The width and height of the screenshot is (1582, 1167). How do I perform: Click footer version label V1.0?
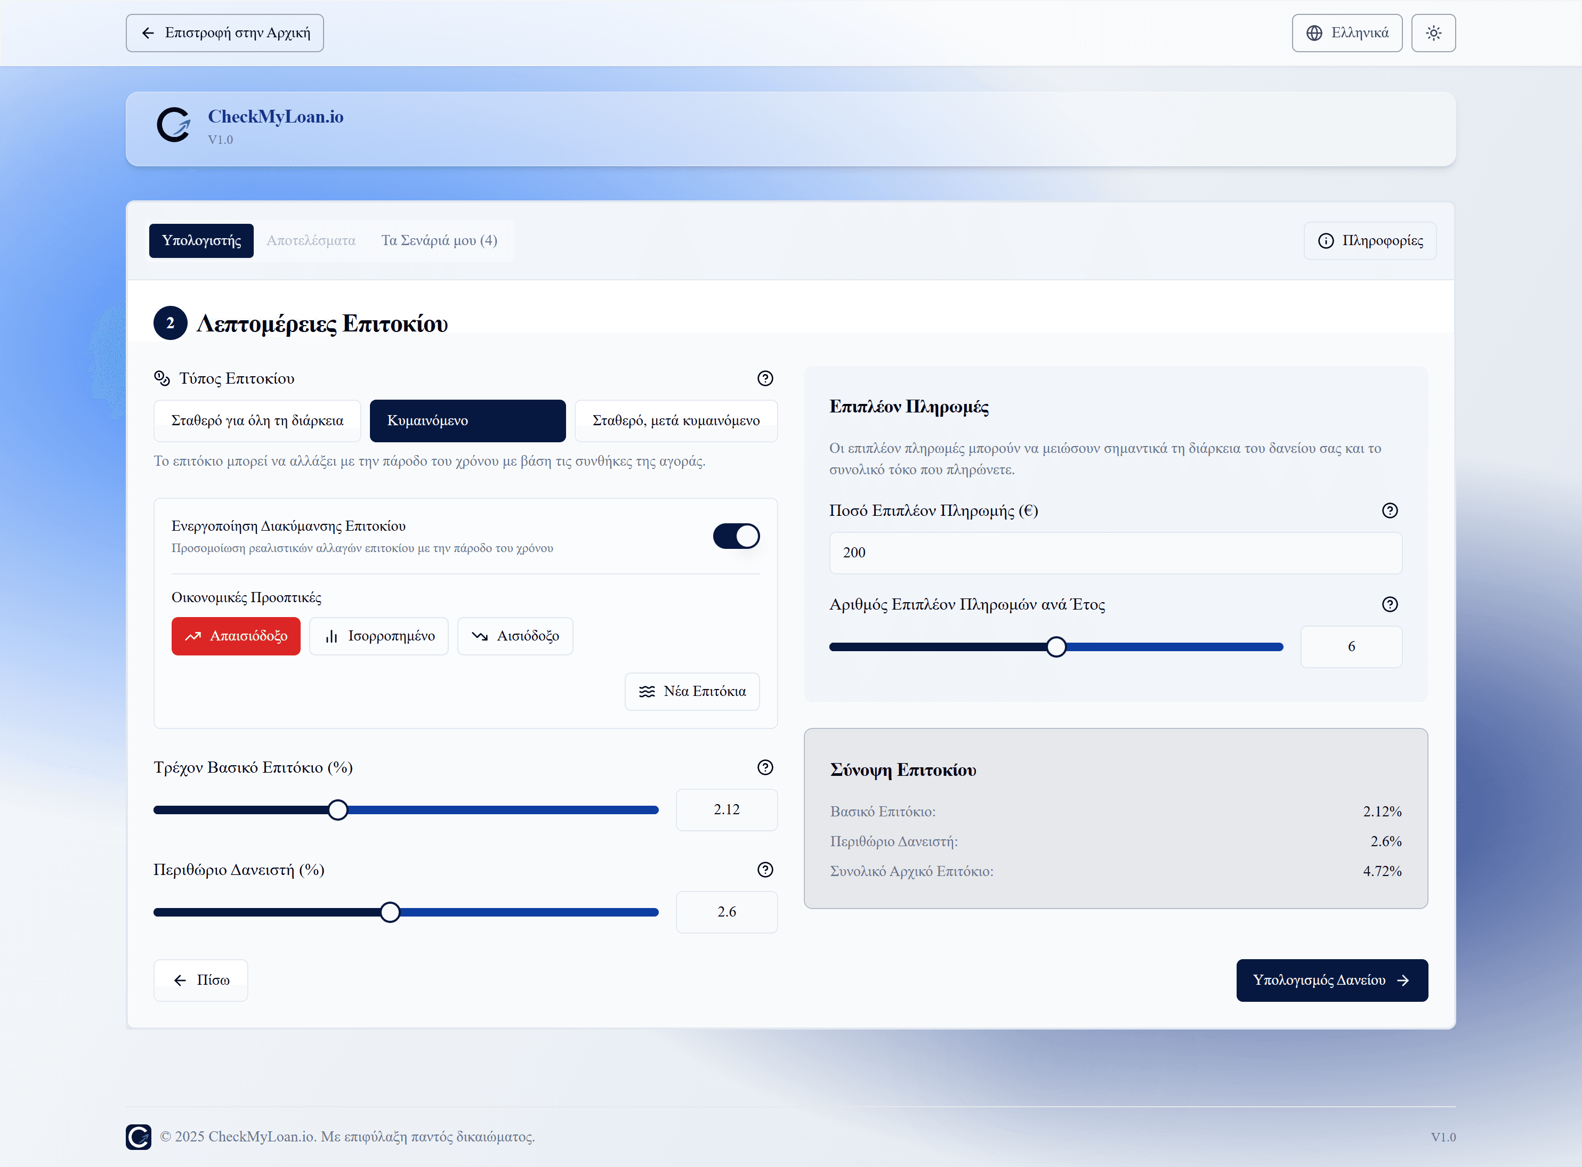pyautogui.click(x=1443, y=1137)
